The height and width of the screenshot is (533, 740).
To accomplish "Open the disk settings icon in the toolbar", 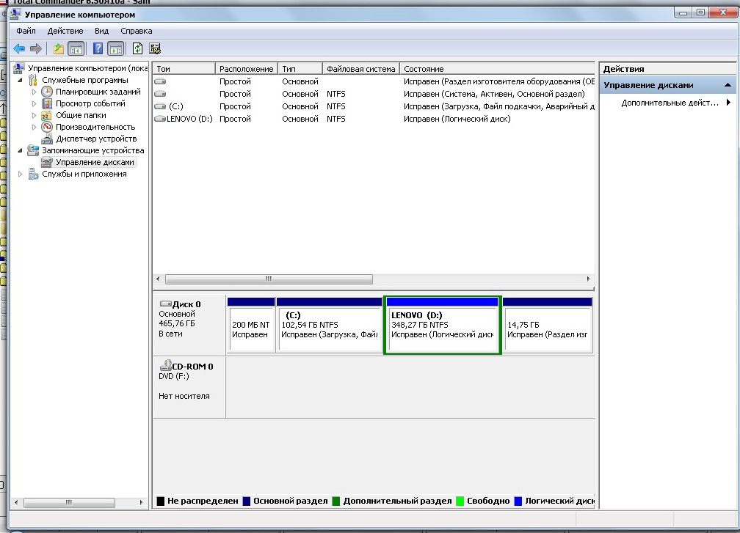I will coord(154,48).
